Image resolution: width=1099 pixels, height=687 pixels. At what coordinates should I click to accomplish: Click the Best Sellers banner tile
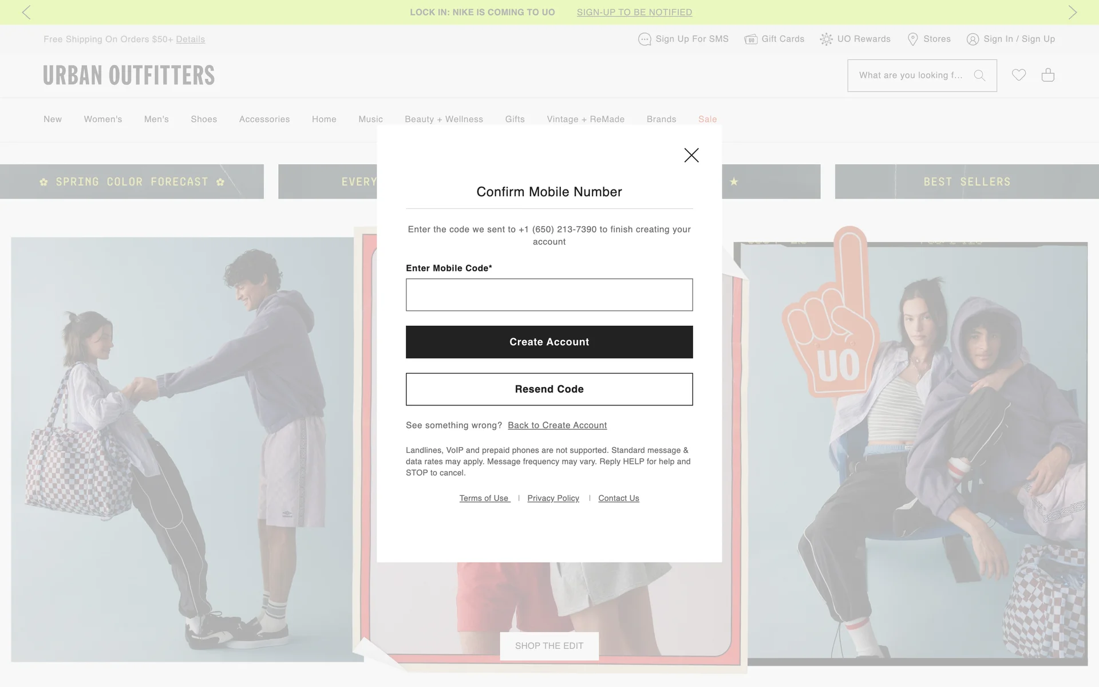pos(966,181)
